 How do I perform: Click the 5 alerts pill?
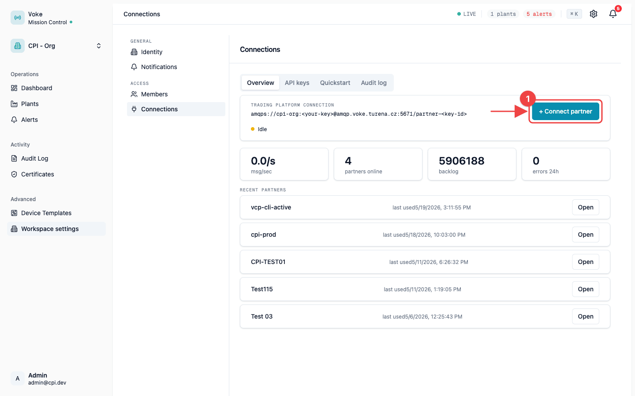pos(539,14)
